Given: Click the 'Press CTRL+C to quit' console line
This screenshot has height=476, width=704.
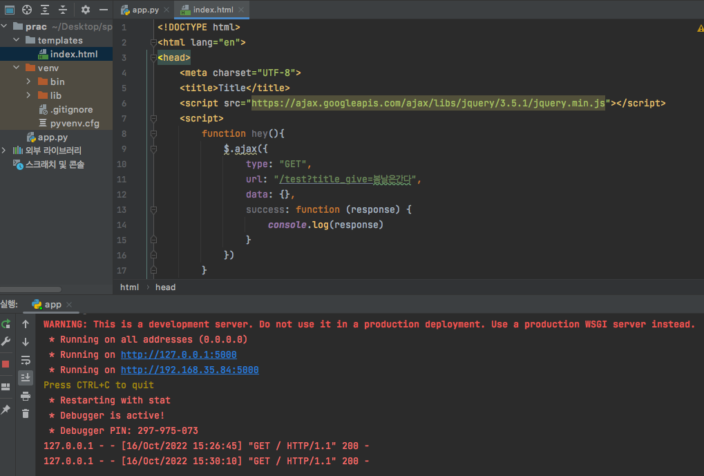Looking at the screenshot, I should tap(99, 385).
